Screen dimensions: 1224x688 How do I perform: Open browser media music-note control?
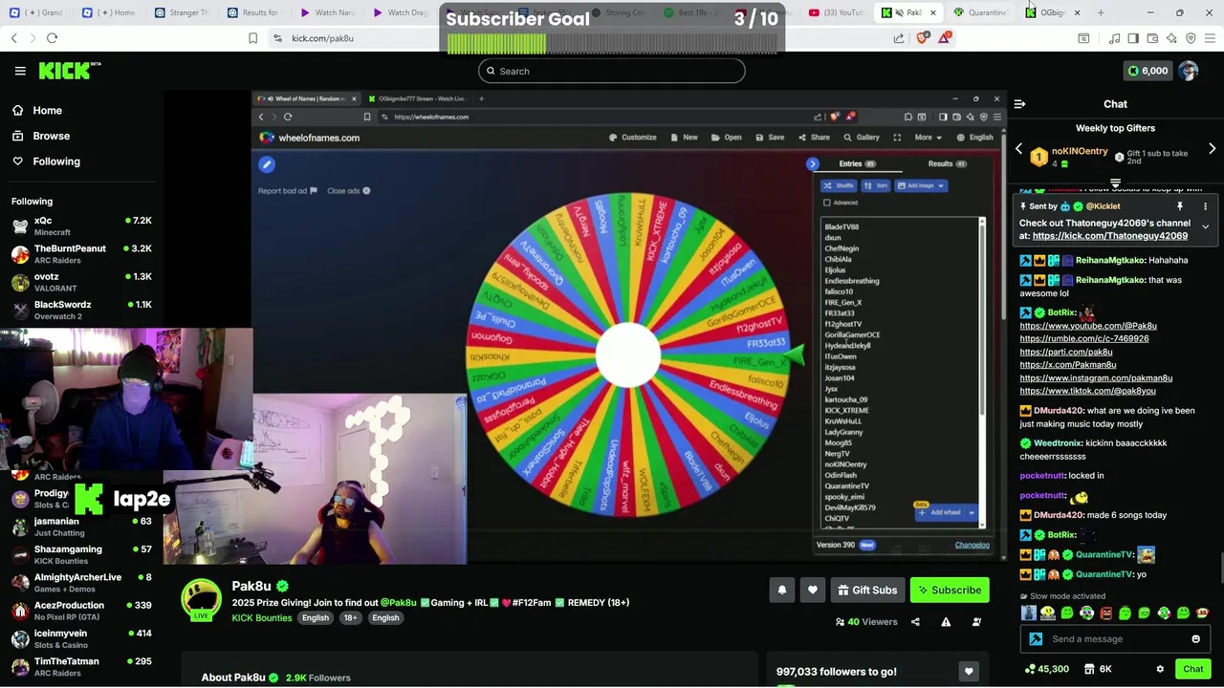(1114, 38)
